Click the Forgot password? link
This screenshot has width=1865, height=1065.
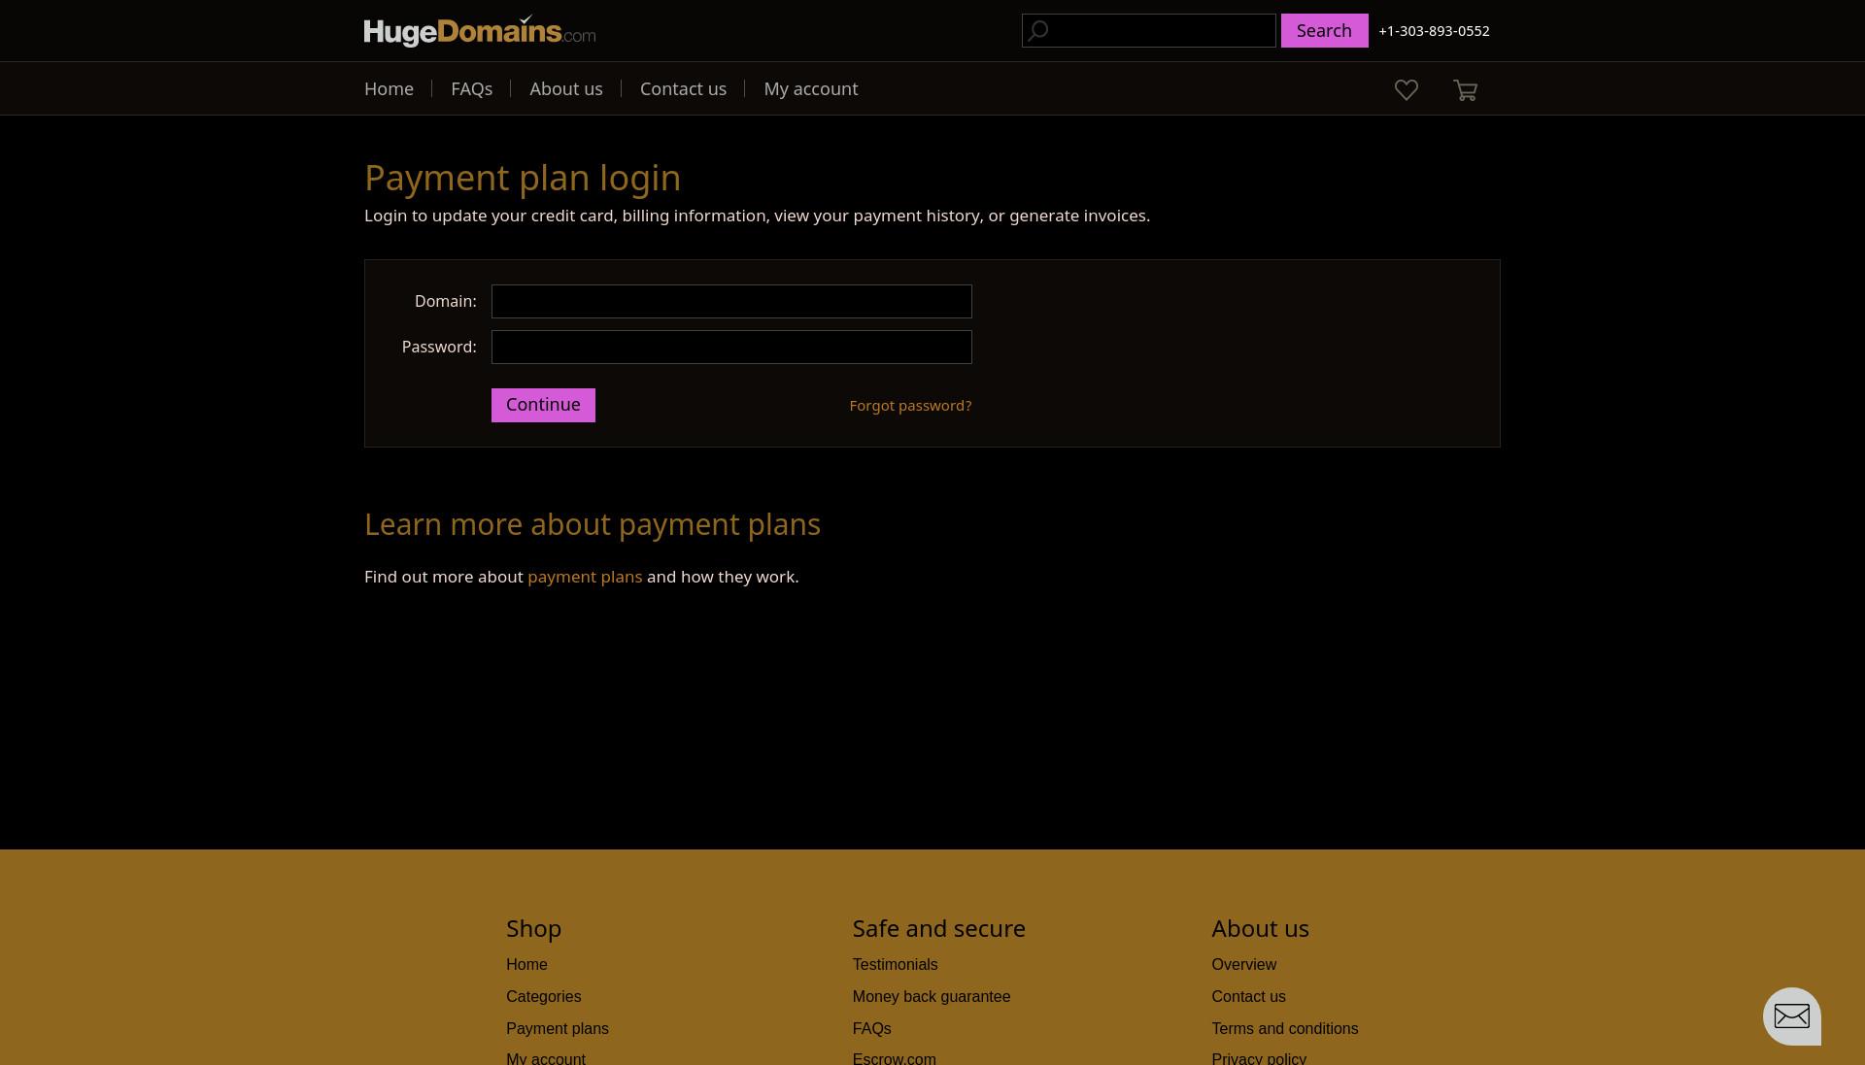[910, 406]
